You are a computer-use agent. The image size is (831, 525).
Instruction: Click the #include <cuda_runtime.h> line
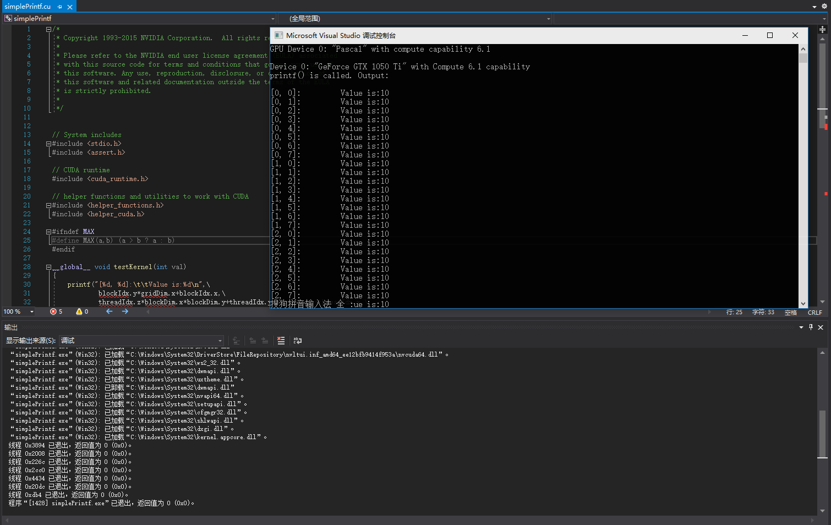pyautogui.click(x=100, y=179)
